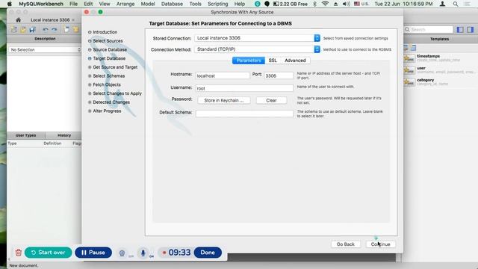
Task: Switch to the SSL tab
Action: pos(273,61)
